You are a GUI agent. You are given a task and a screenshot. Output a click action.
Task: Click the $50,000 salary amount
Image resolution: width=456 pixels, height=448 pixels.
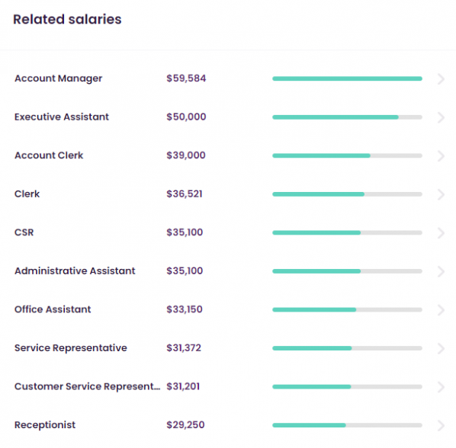186,117
